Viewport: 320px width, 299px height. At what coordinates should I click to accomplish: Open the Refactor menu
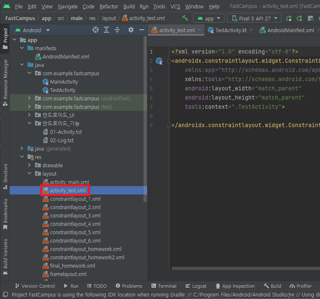tap(109, 7)
